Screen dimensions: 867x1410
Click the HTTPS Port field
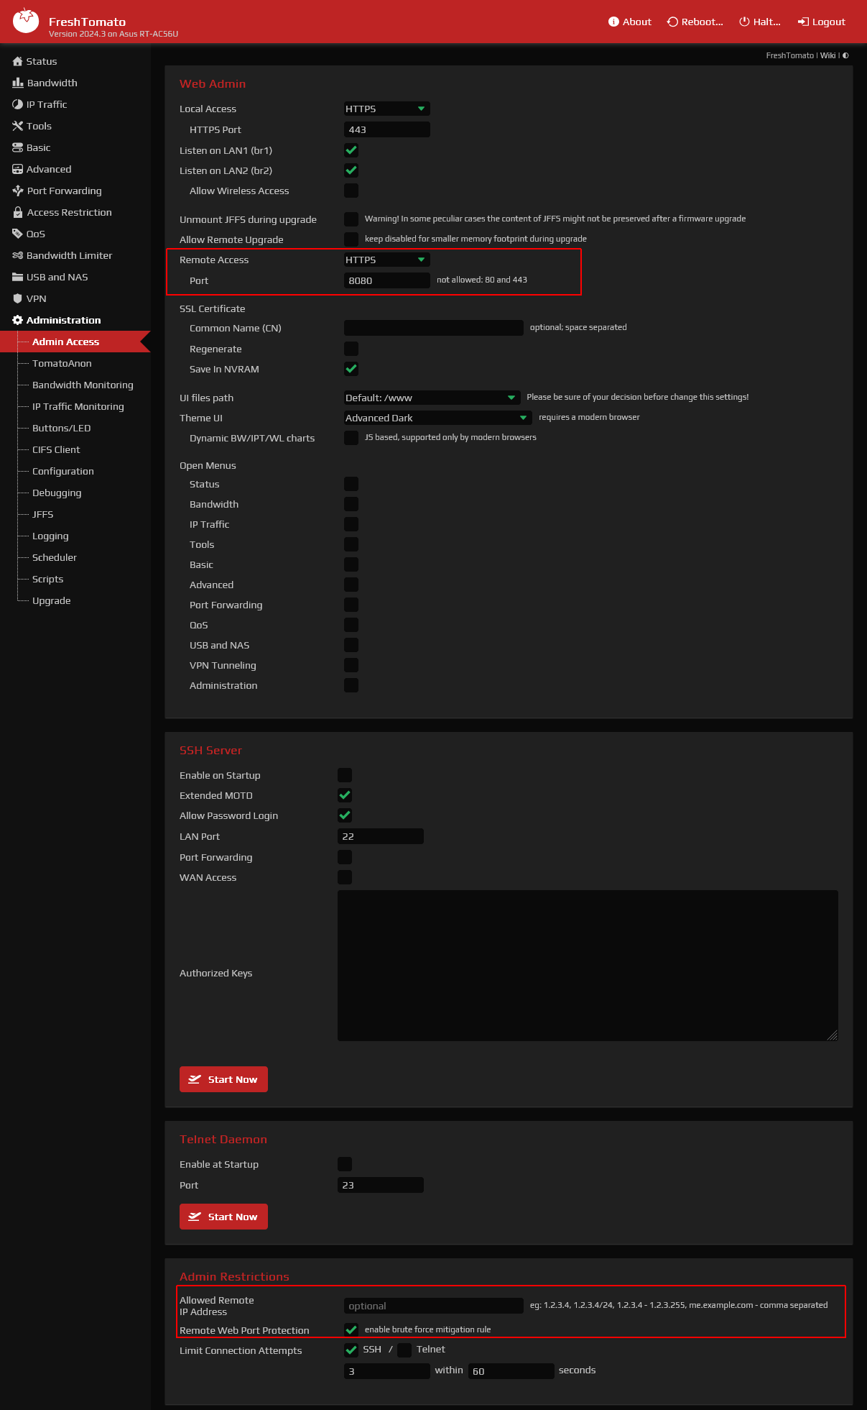click(387, 129)
